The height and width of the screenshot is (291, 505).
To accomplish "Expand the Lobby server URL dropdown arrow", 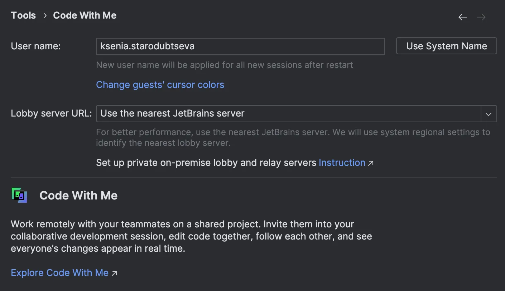I will [489, 114].
